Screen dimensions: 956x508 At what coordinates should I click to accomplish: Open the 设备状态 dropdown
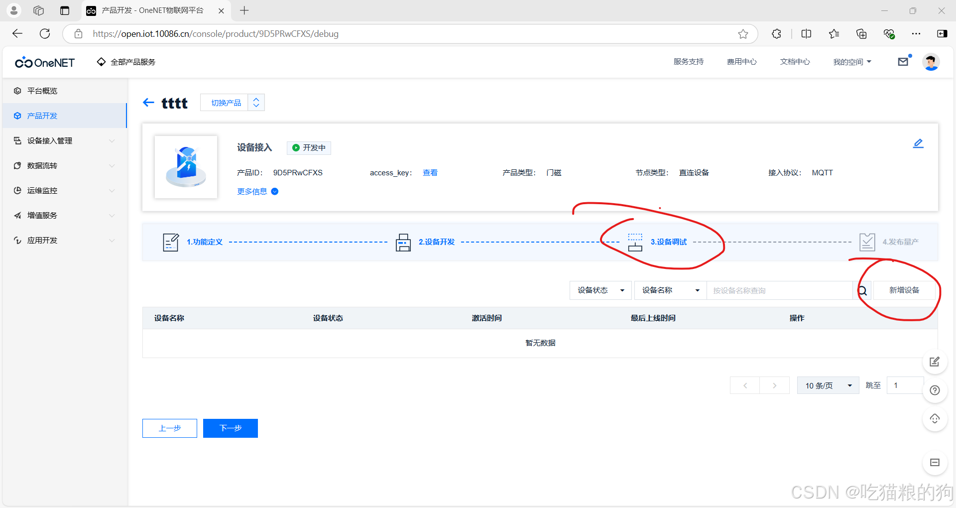[600, 290]
